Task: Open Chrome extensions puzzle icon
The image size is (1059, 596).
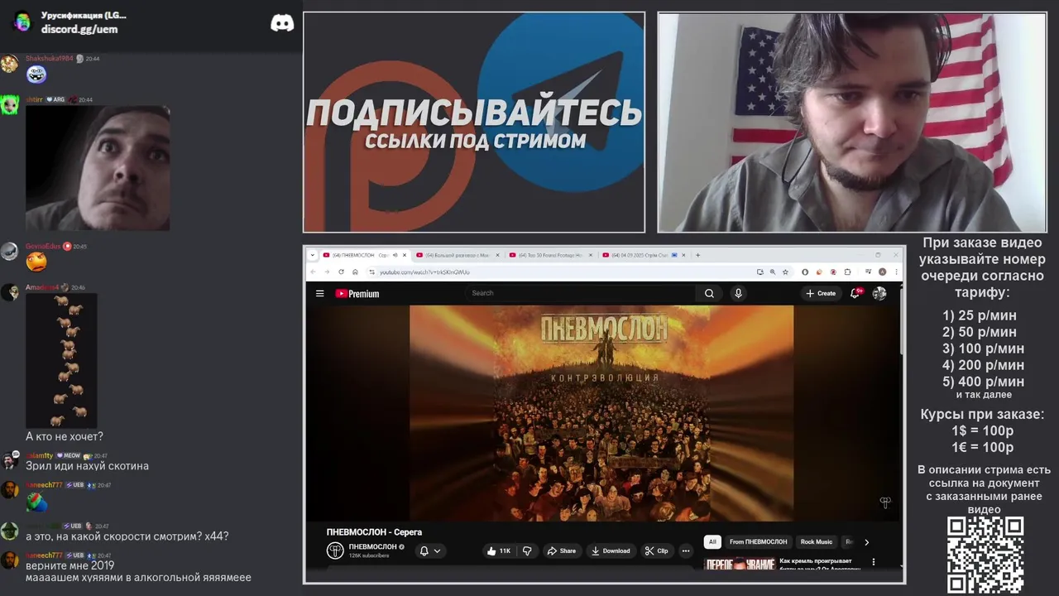Action: 847,272
